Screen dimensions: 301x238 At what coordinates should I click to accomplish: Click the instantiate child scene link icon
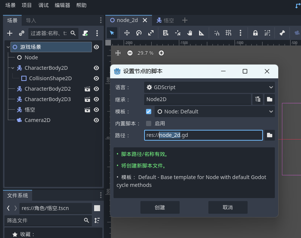[22, 33]
